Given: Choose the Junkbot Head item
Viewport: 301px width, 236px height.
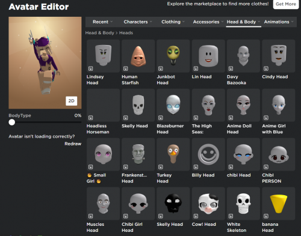Looking at the screenshot, I should pyautogui.click(x=173, y=56).
